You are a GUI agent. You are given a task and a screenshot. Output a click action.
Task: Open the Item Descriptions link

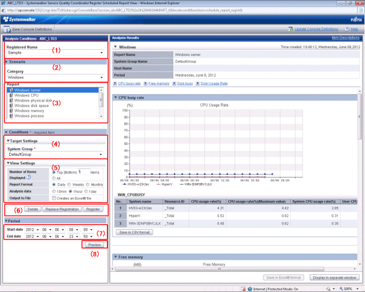(346, 38)
